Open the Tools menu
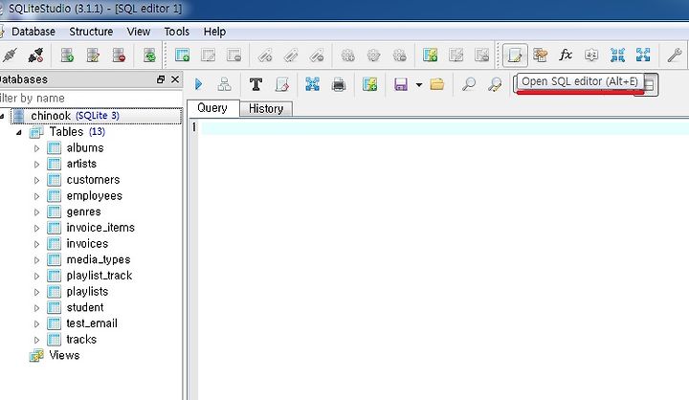The width and height of the screenshot is (689, 400). tap(177, 32)
